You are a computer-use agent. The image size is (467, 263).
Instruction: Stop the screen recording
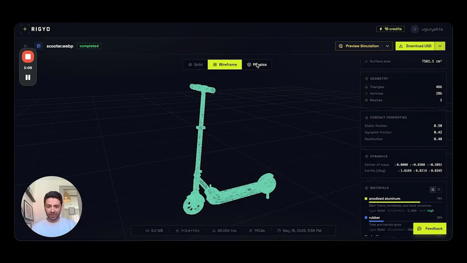28,57
